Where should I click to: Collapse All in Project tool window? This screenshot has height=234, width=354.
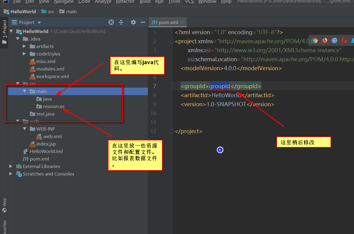pos(121,22)
